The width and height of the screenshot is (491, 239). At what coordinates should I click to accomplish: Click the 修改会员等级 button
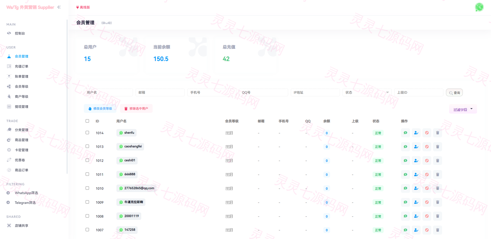(x=100, y=109)
